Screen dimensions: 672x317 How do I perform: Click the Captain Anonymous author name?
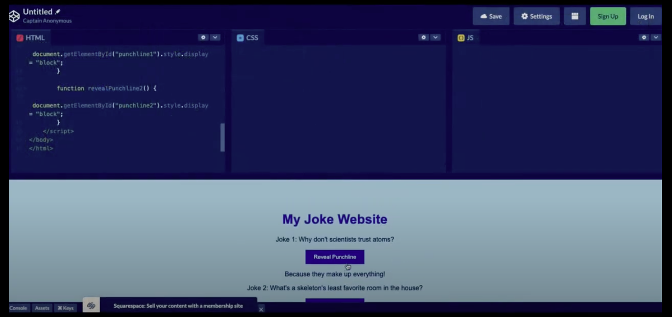47,21
